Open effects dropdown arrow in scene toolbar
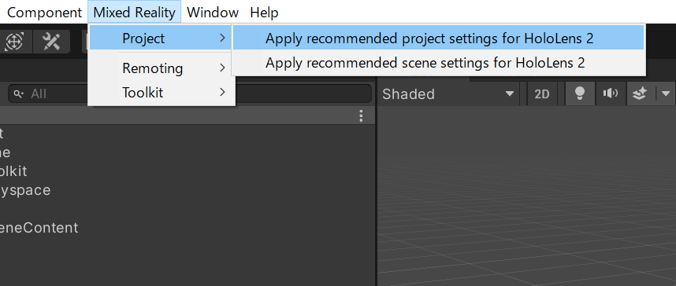The image size is (676, 286). (666, 93)
